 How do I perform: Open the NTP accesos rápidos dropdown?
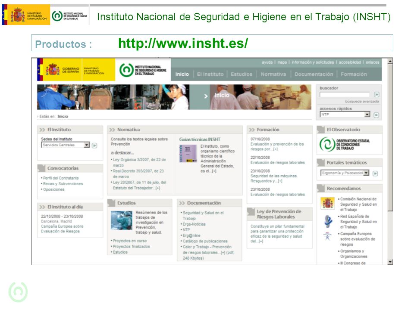point(345,115)
